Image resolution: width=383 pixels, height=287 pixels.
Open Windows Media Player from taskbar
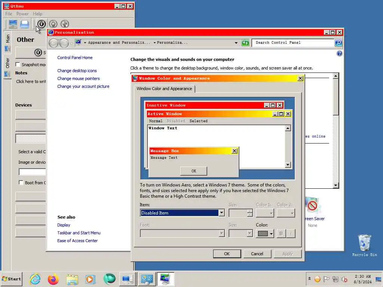(x=90, y=280)
